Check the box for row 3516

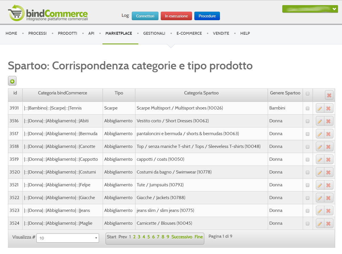point(308,121)
